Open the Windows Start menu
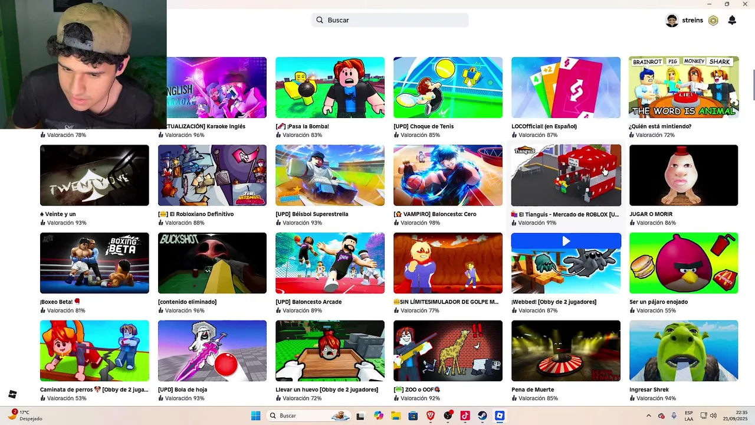The image size is (755, 425). (x=255, y=416)
